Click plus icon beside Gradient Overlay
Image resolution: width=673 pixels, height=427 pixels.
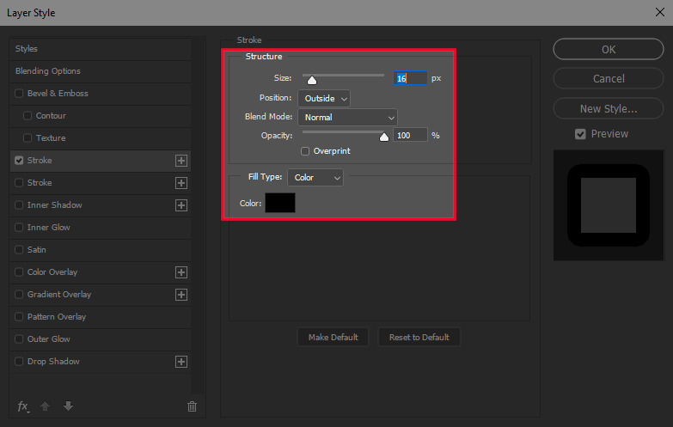[181, 295]
